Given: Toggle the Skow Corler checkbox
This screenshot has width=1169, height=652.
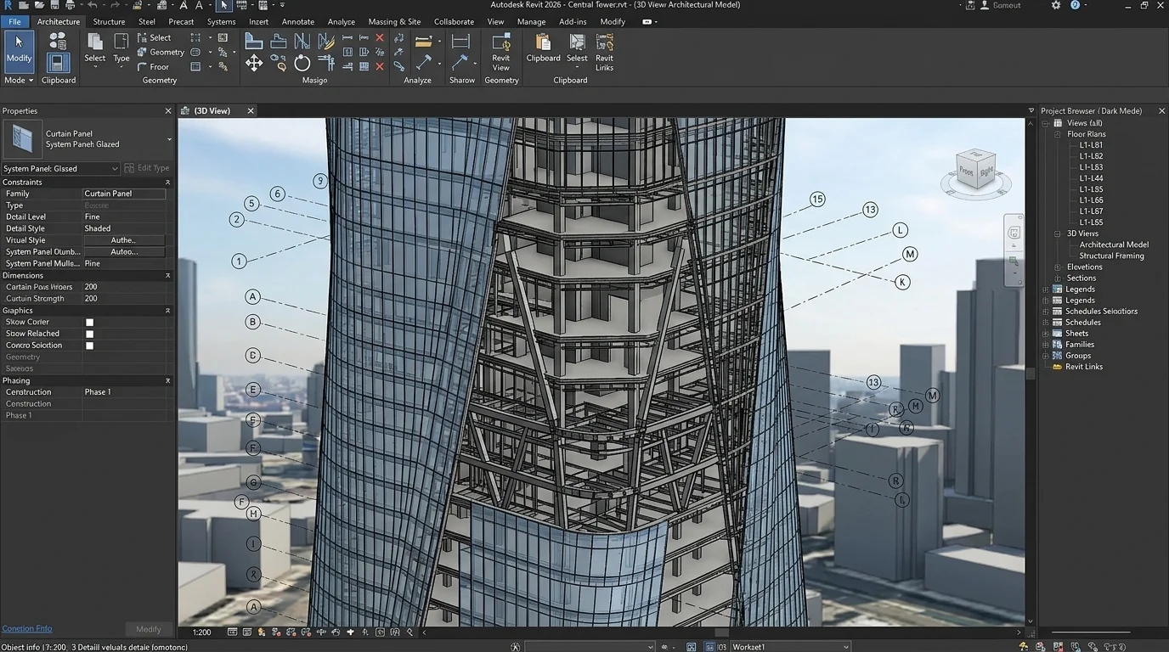Looking at the screenshot, I should (x=89, y=323).
